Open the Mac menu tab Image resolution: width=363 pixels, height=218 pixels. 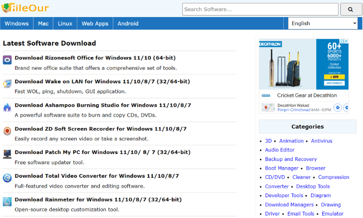click(43, 23)
